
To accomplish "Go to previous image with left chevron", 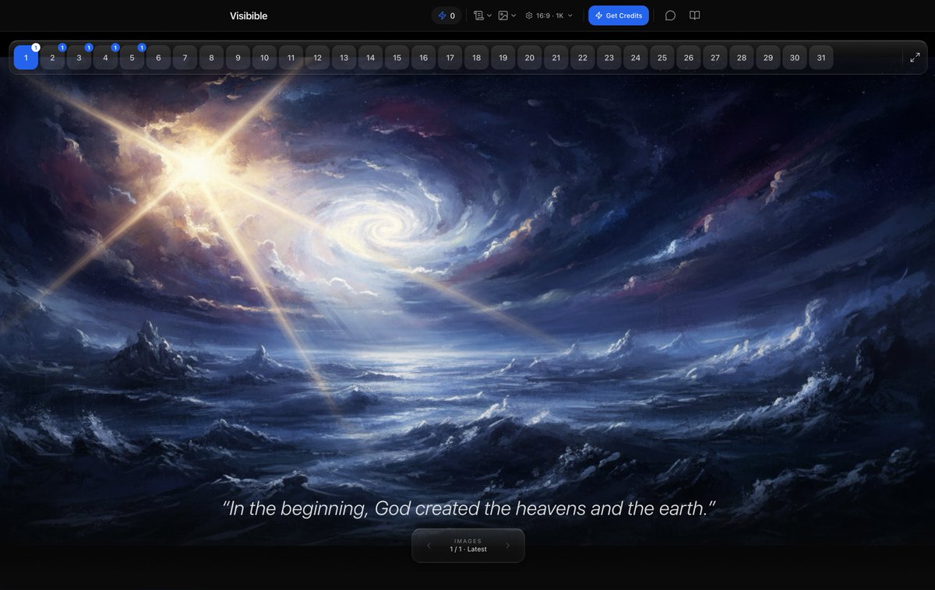I will tap(429, 546).
